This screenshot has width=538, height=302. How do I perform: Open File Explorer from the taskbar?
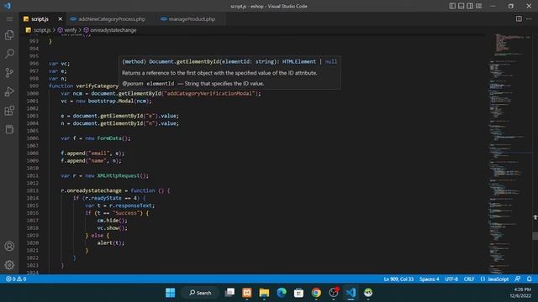(x=264, y=293)
